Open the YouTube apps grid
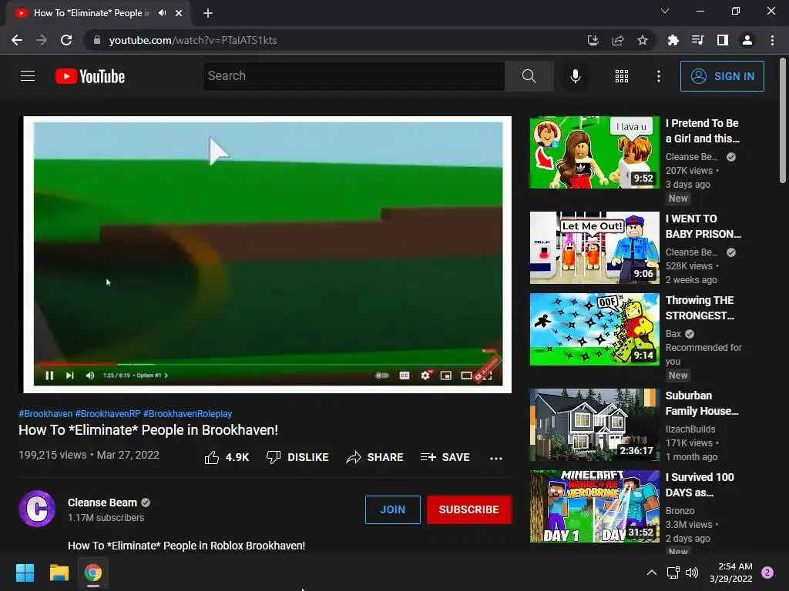This screenshot has width=789, height=591. point(622,76)
